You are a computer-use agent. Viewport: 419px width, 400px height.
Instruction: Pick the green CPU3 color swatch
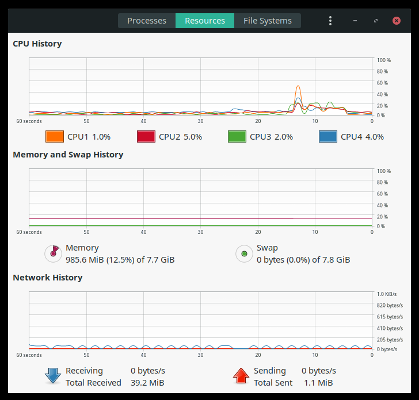237,137
